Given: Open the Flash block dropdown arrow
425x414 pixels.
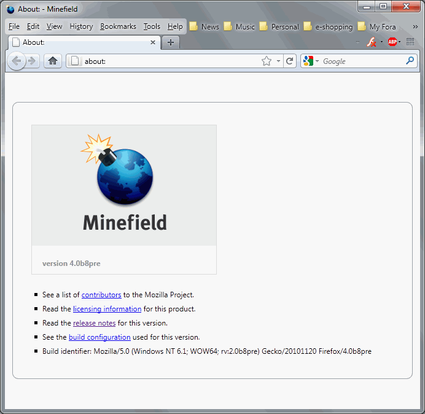Looking at the screenshot, I should click(381, 42).
